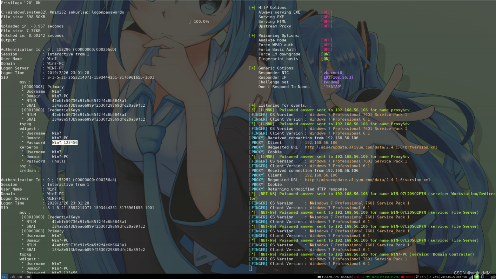Click the network signal bars tray icon
This screenshot has width=496, height=279.
coord(471,277)
